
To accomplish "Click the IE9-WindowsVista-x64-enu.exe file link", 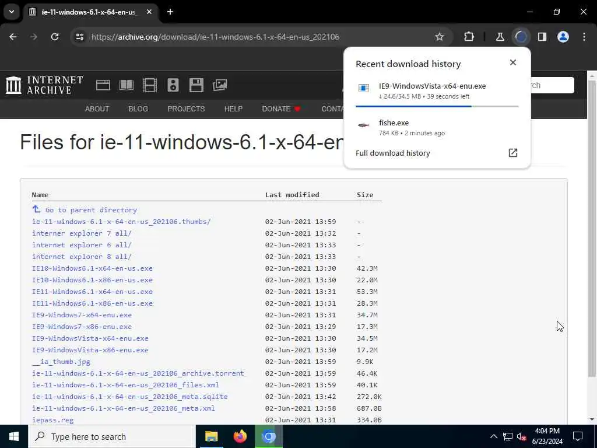I will point(90,338).
